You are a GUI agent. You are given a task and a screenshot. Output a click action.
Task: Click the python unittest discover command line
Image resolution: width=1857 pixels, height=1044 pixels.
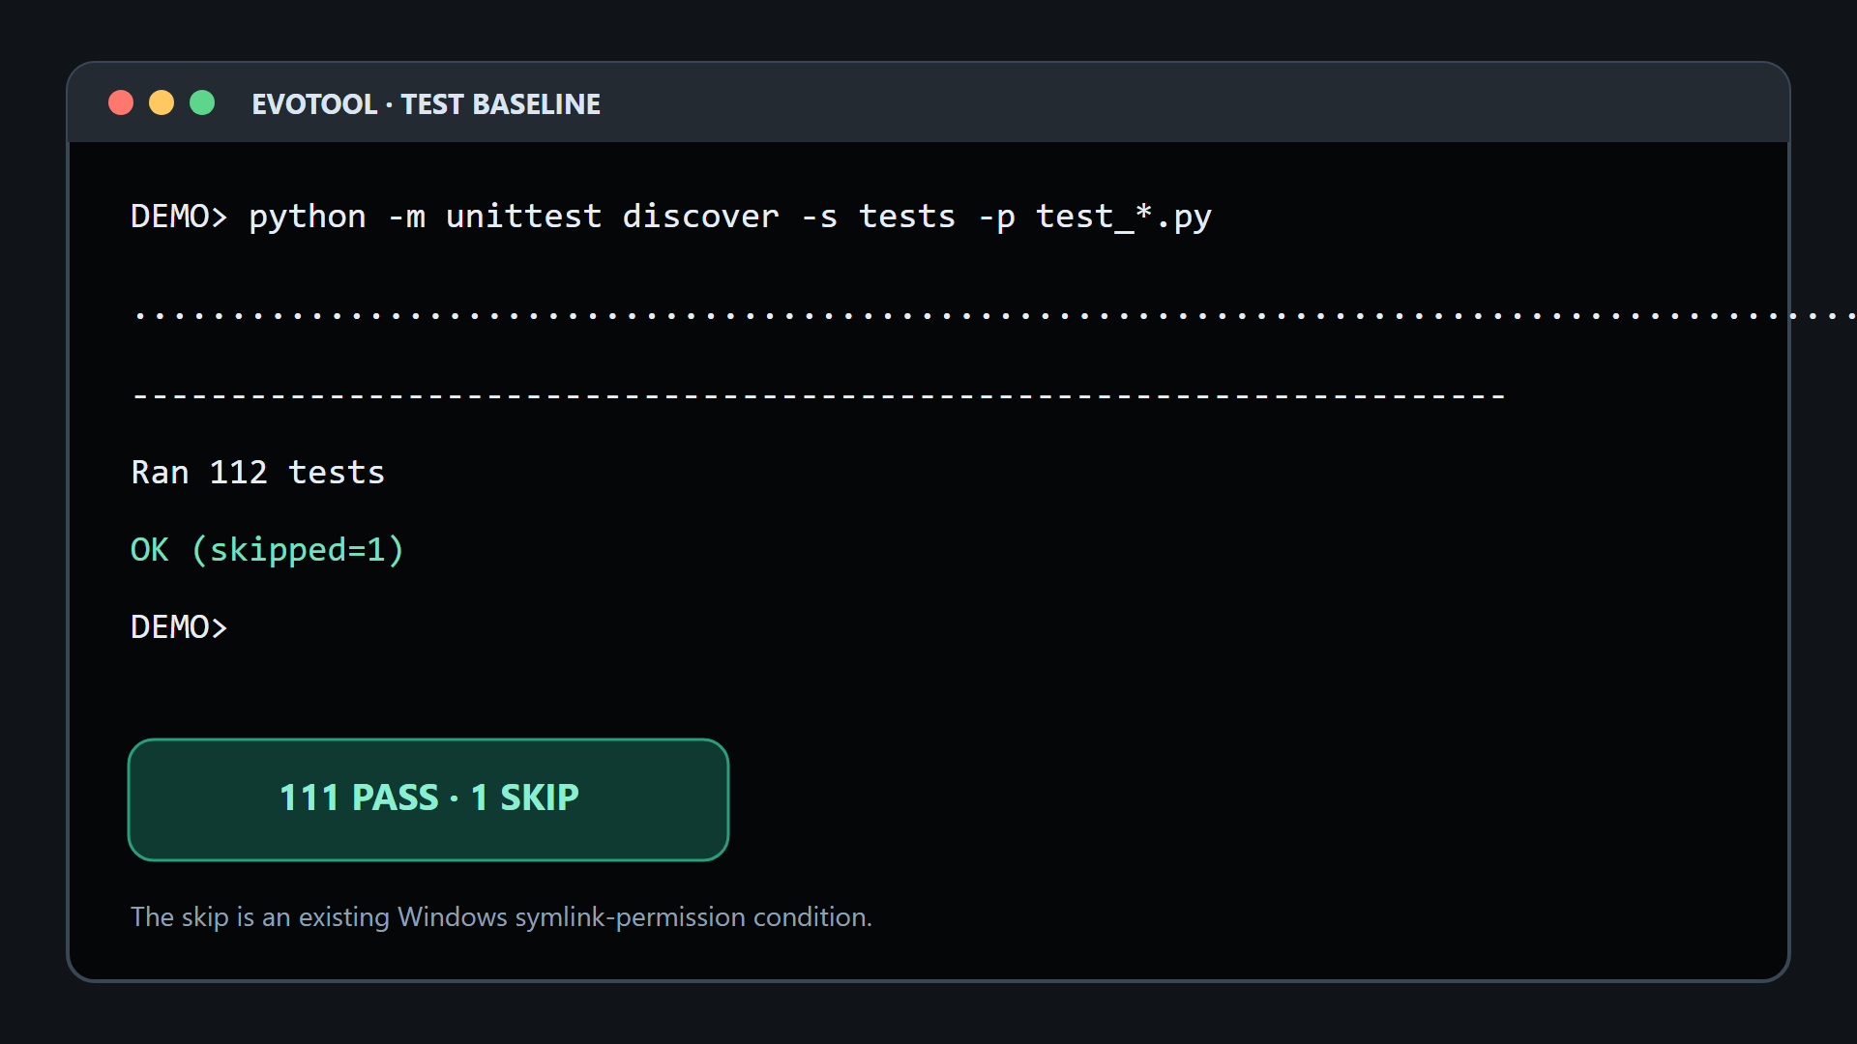tap(671, 217)
